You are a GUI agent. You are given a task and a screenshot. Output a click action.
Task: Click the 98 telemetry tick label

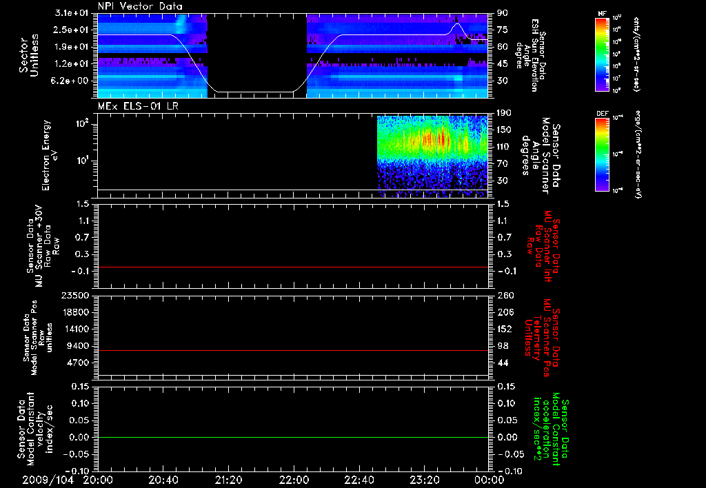coord(503,346)
